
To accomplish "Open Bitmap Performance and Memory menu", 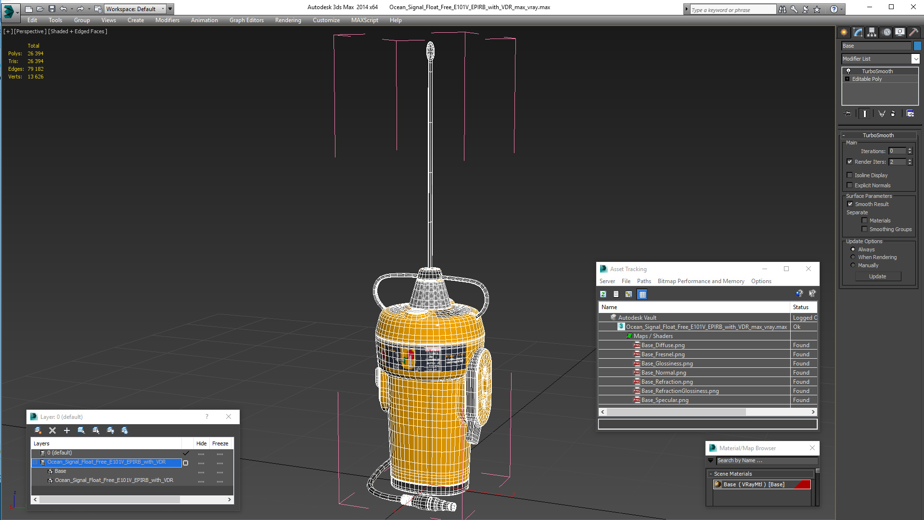I will [701, 281].
